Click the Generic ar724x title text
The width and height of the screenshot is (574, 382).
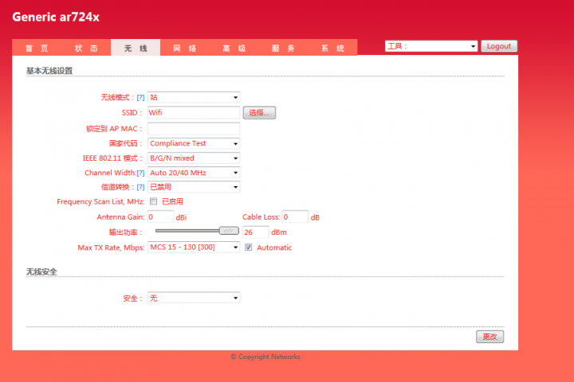56,18
